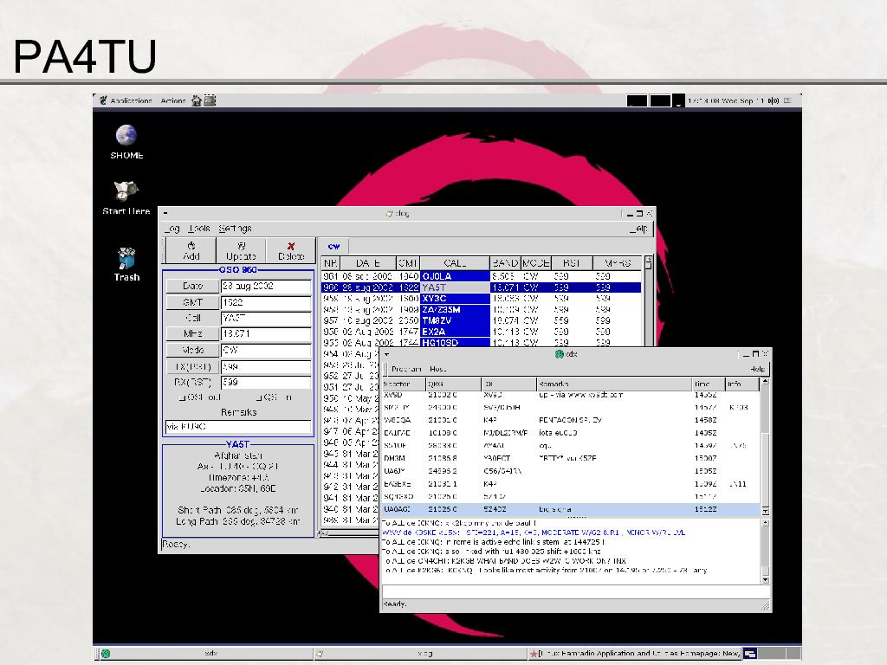Click the volume speaker icon in top panel
The width and height of the screenshot is (887, 665).
pyautogui.click(x=774, y=100)
